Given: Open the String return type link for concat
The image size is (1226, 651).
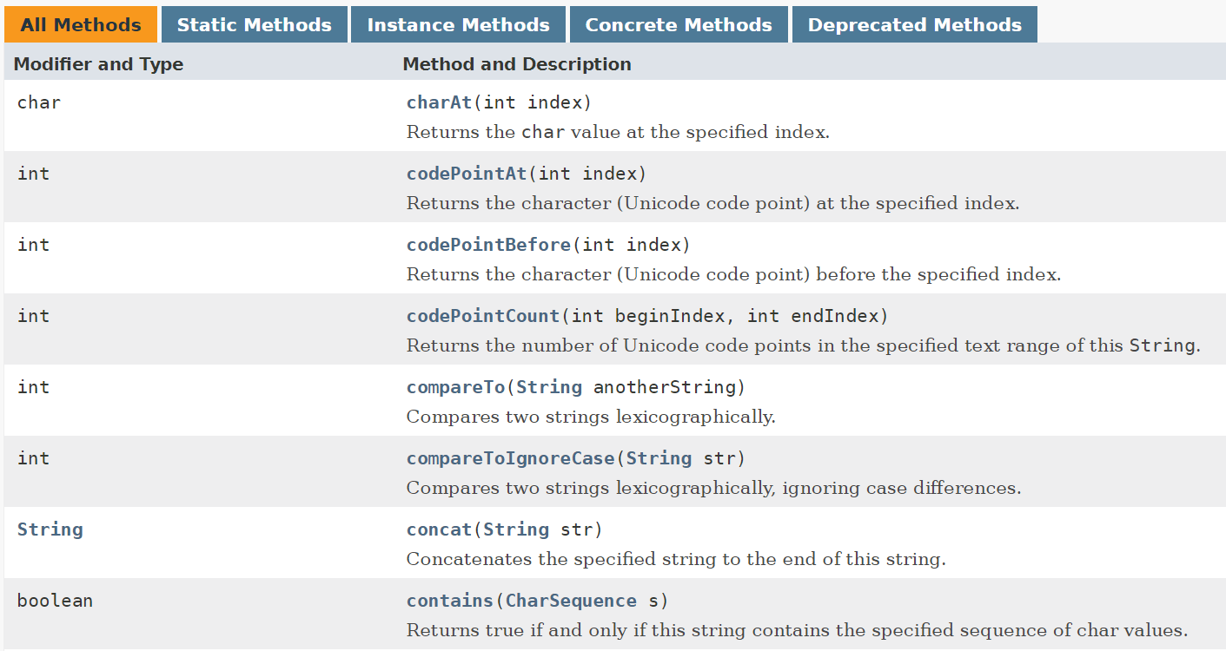Looking at the screenshot, I should point(50,529).
